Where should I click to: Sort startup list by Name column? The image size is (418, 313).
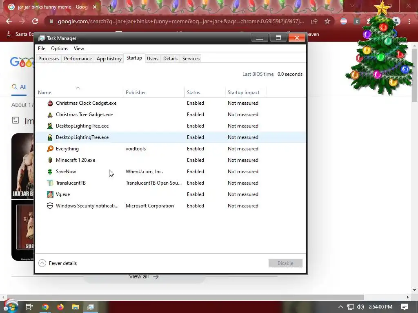tap(79, 93)
